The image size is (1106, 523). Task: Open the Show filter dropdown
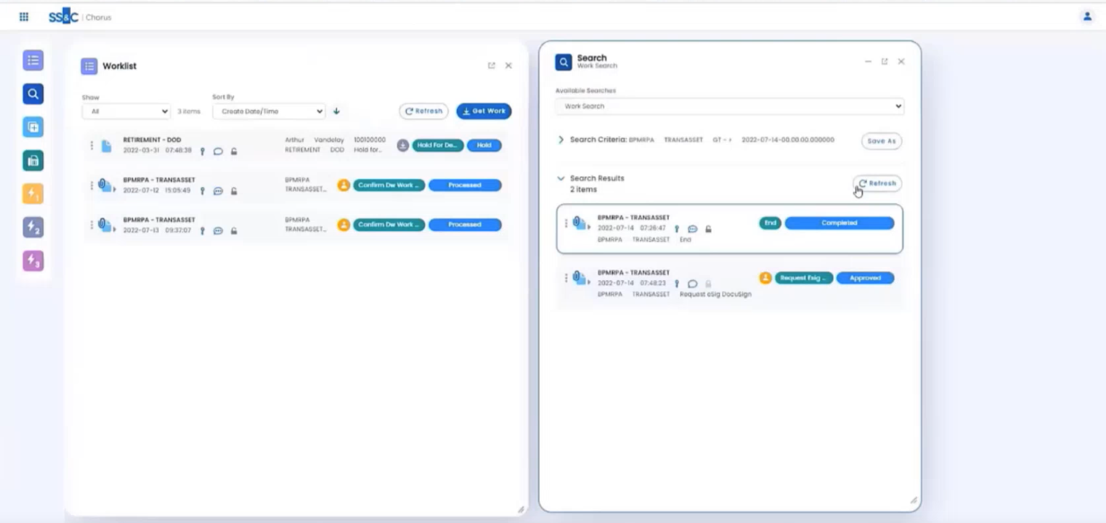point(125,112)
